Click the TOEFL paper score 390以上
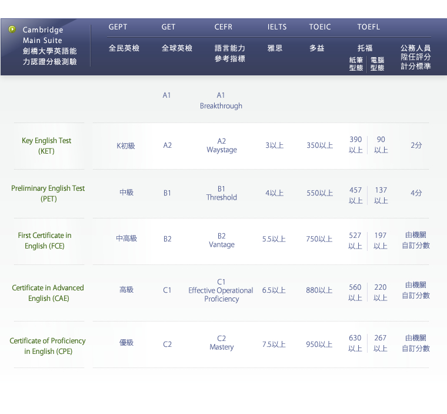The height and width of the screenshot is (414, 447). (356, 145)
